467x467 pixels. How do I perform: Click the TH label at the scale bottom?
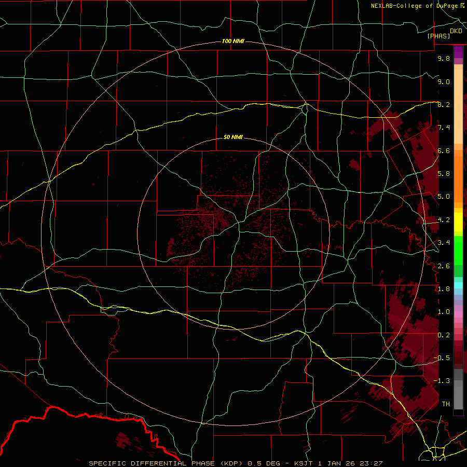[x=446, y=404]
